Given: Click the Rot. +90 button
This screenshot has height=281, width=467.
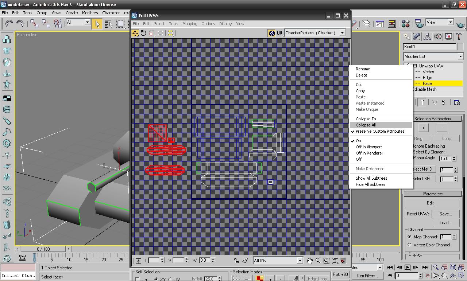Looking at the screenshot, I should [340, 274].
